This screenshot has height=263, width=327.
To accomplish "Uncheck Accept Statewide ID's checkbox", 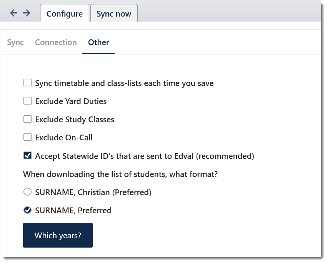I will click(28, 155).
